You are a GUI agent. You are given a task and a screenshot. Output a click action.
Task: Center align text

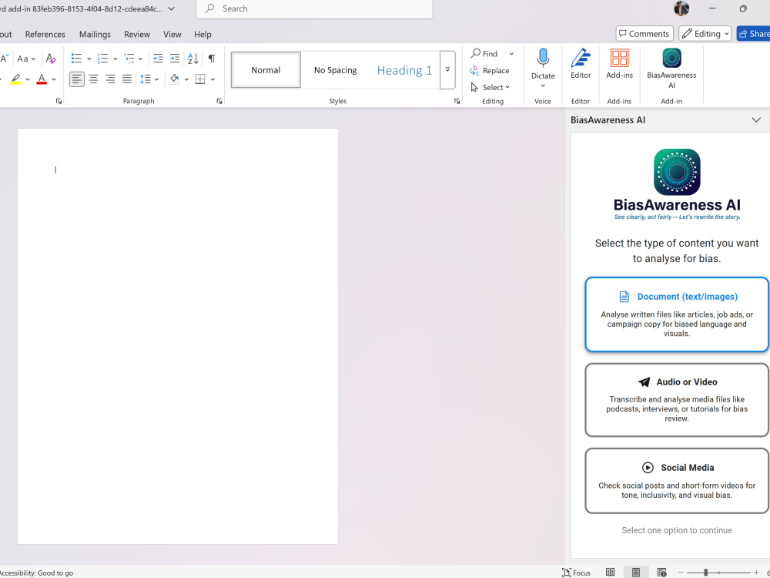[93, 79]
